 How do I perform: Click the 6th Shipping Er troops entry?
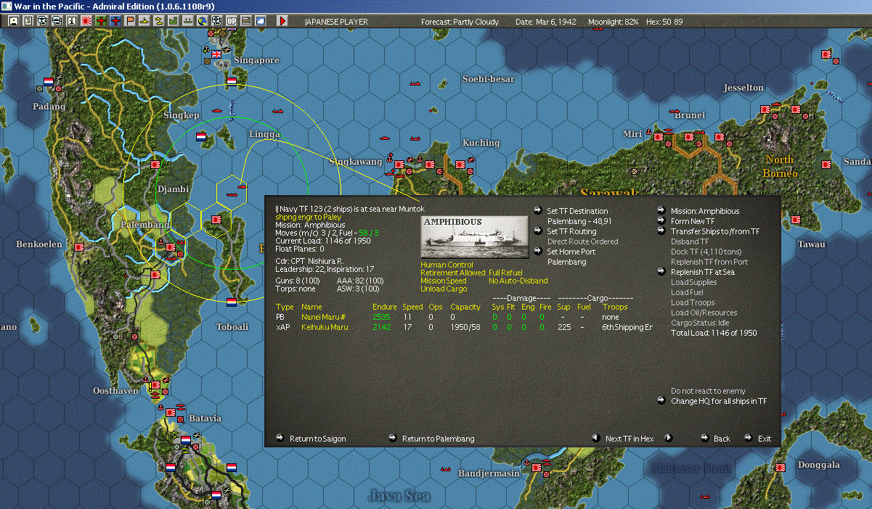click(627, 327)
